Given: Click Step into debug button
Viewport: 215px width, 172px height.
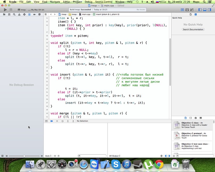Looking at the screenshot, I should pyautogui.click(x=68, y=121).
